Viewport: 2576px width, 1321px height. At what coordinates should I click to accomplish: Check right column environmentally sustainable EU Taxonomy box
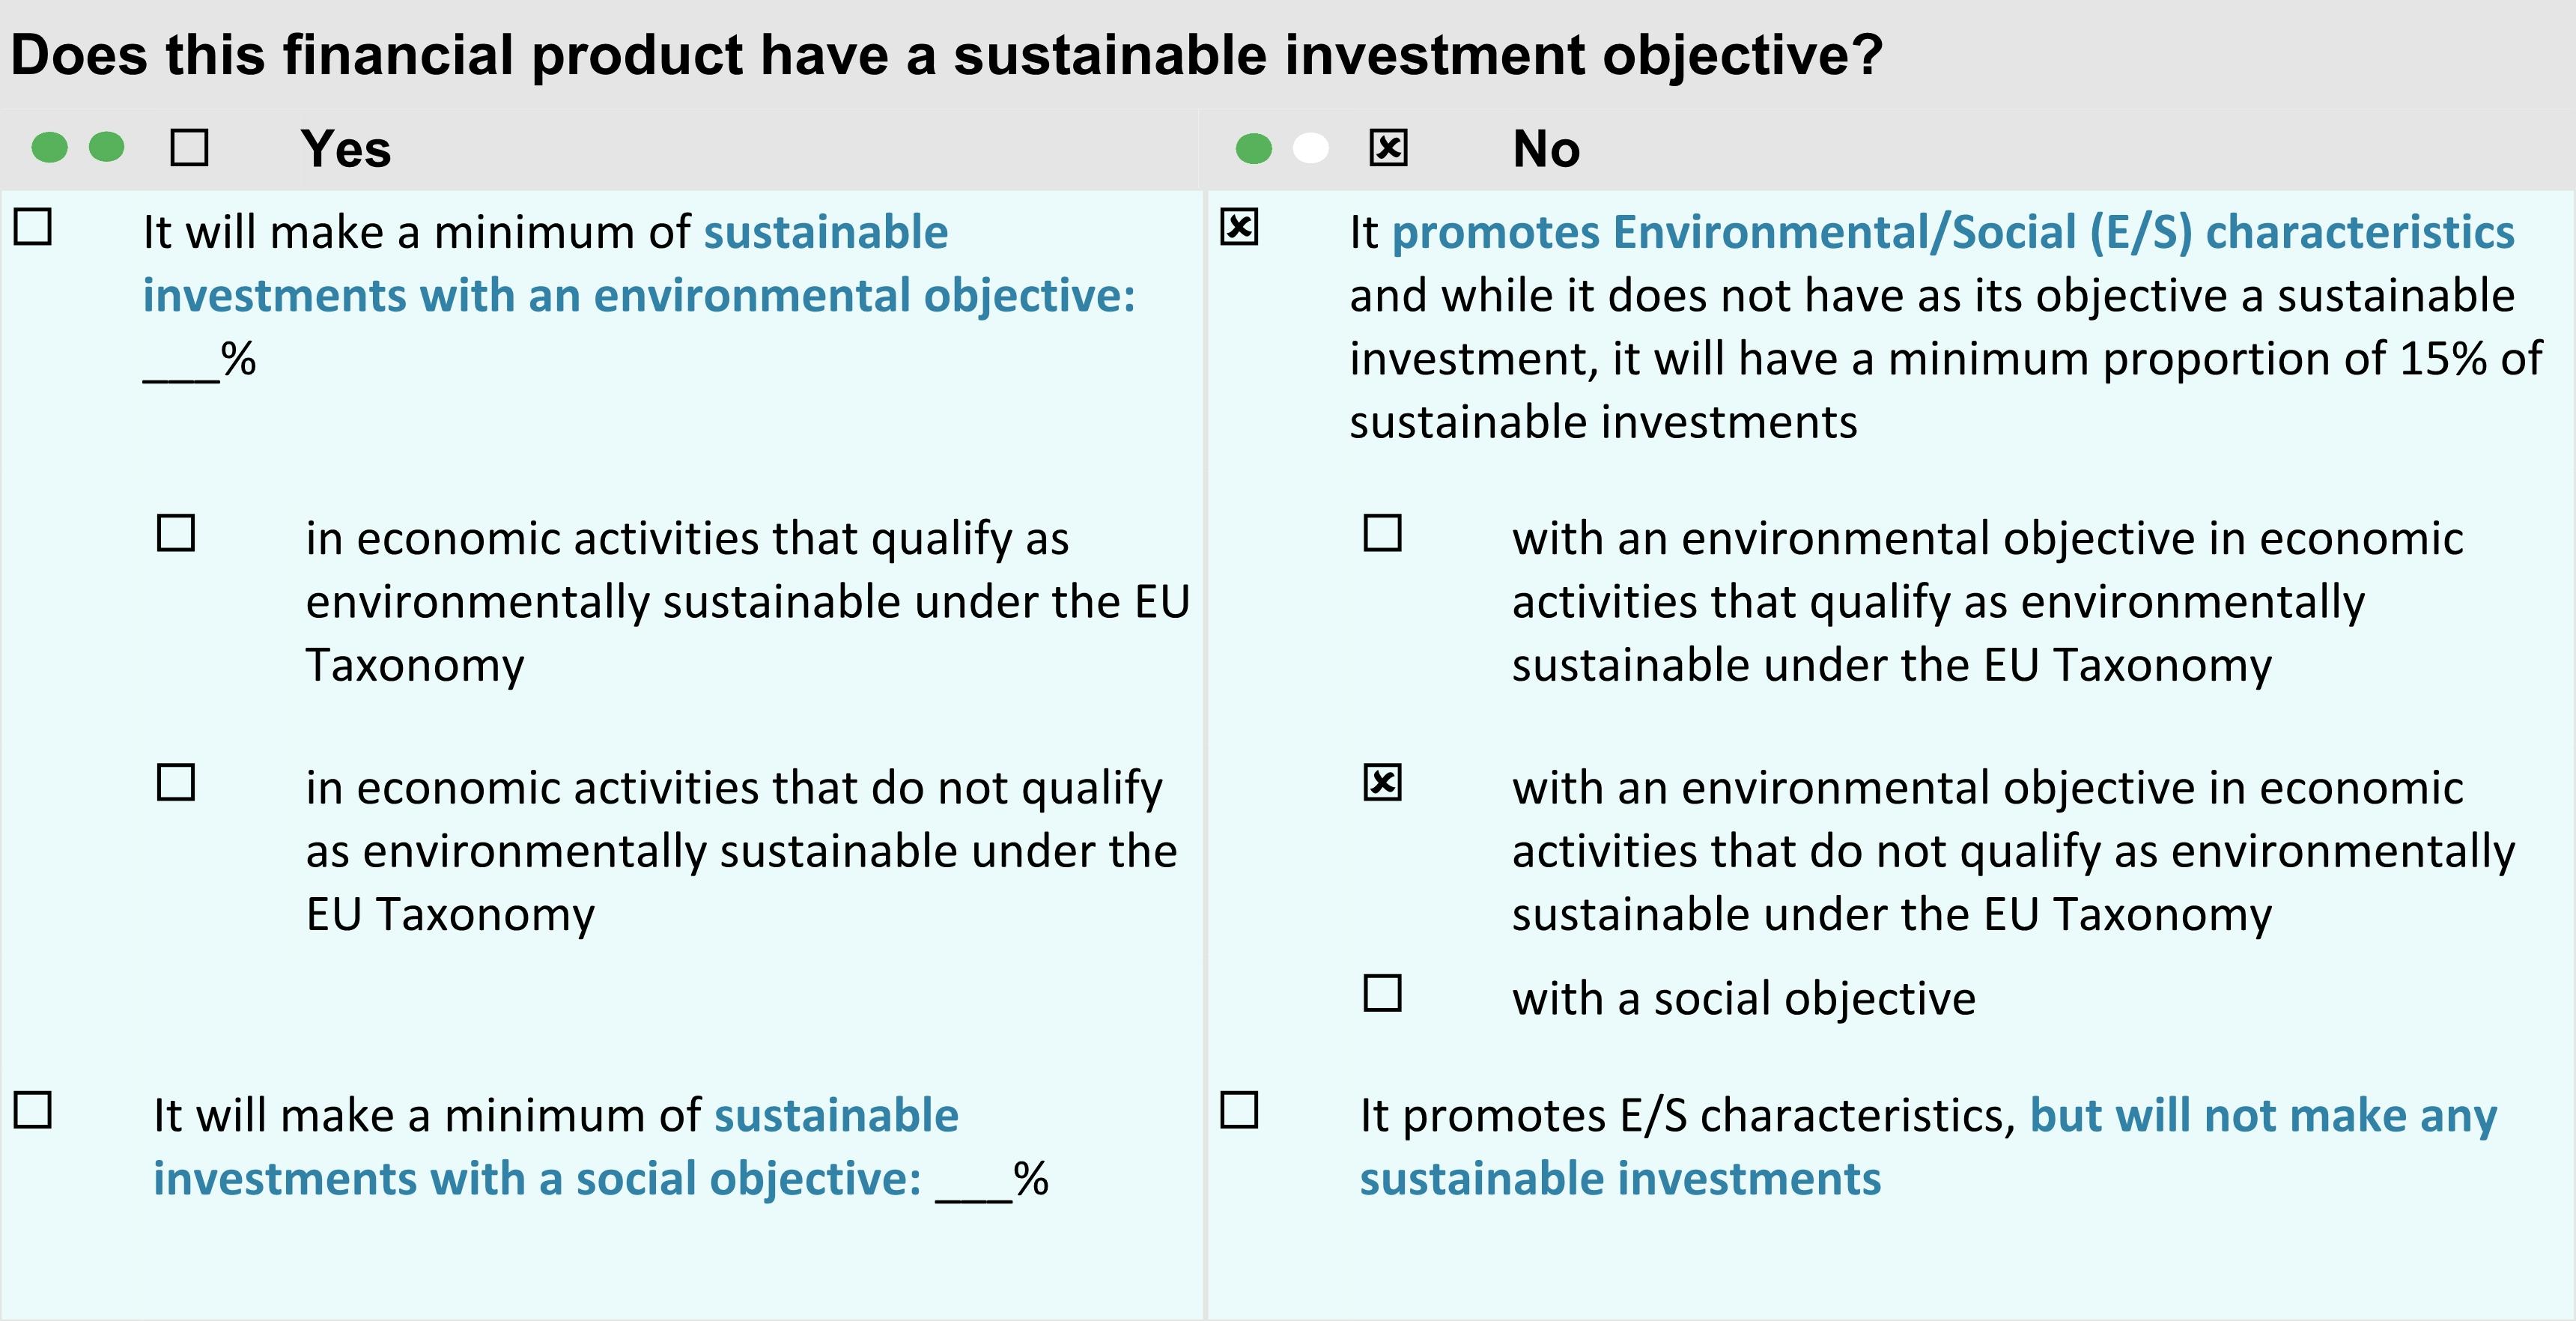(x=1383, y=533)
